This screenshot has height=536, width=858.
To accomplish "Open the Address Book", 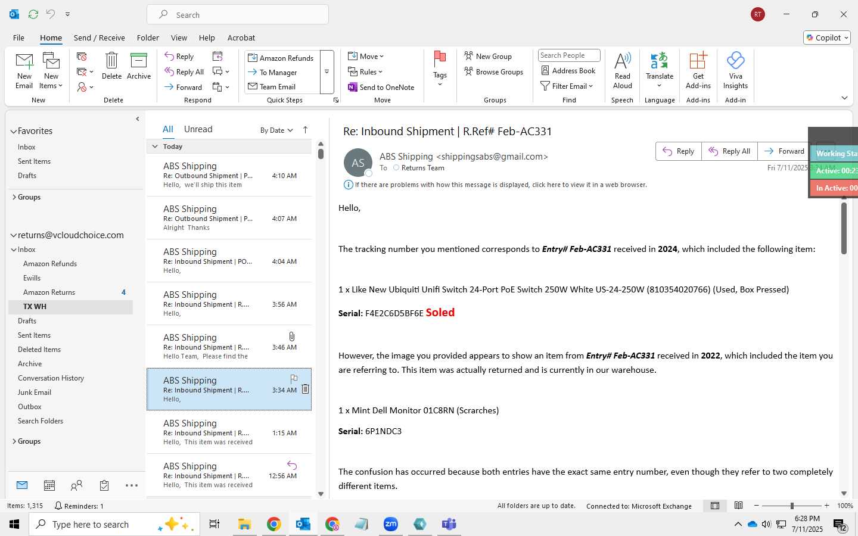I will 568,70.
